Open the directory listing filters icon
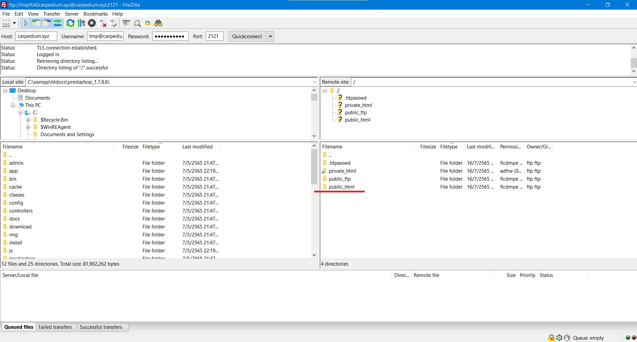 point(126,23)
